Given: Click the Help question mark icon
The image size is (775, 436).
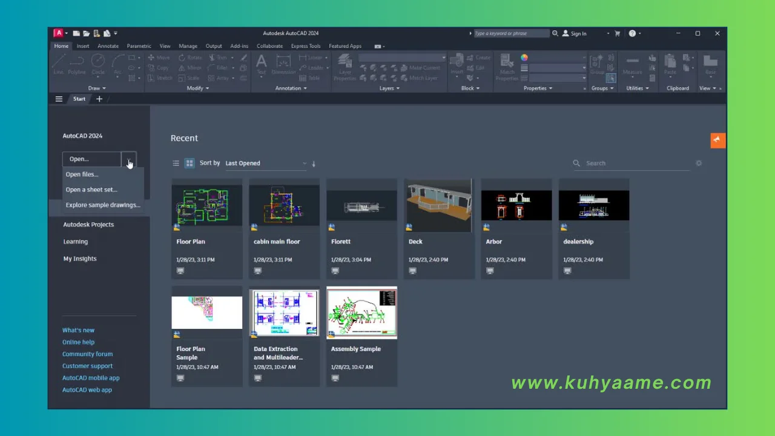Looking at the screenshot, I should [x=632, y=33].
